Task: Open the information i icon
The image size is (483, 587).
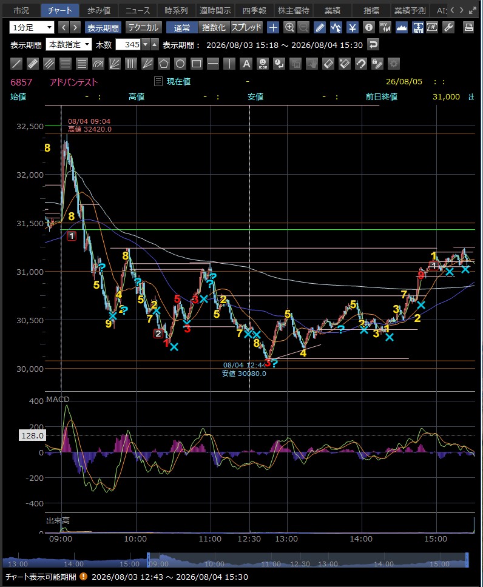Action: point(369,27)
